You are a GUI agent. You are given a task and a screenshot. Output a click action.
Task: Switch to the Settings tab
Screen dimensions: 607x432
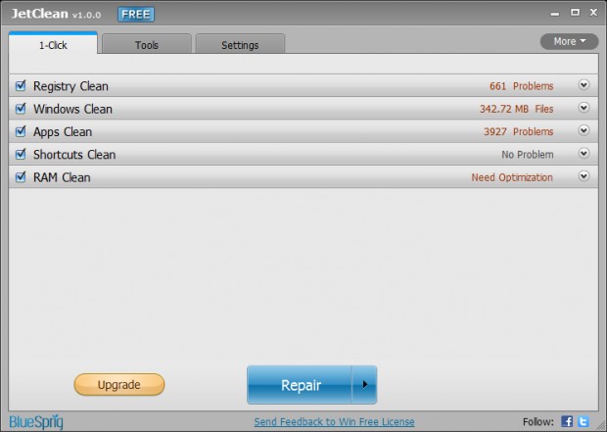(240, 44)
